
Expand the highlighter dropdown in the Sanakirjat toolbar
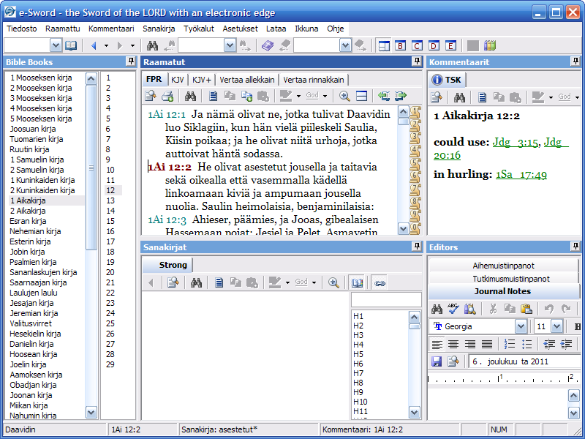tap(287, 282)
